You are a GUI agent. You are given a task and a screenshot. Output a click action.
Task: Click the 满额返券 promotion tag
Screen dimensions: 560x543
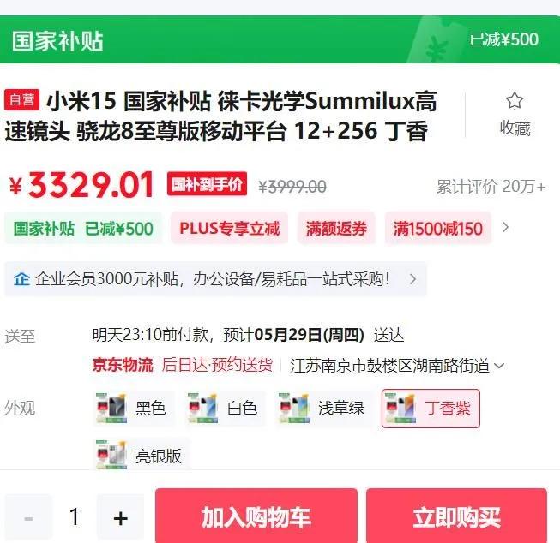click(336, 229)
